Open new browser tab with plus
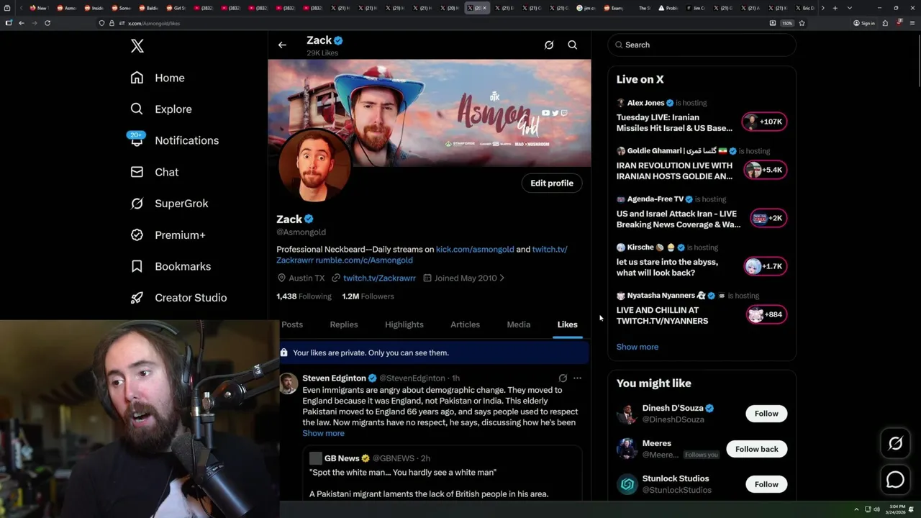This screenshot has width=921, height=518. pos(835,8)
